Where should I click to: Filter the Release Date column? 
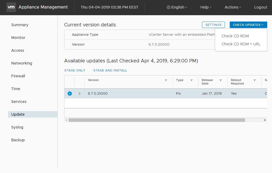pyautogui.click(x=221, y=80)
